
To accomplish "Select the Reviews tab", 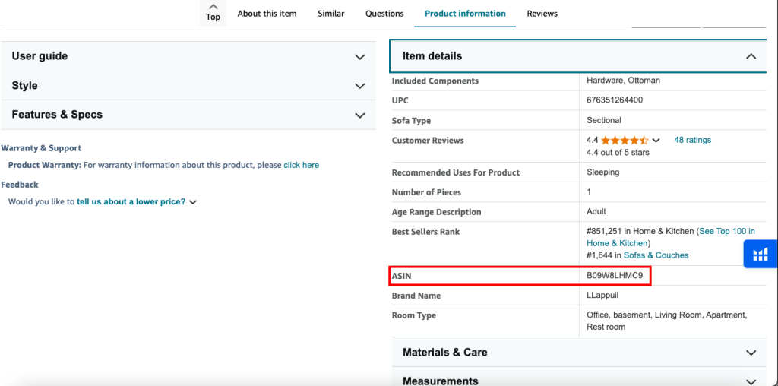I will click(542, 14).
